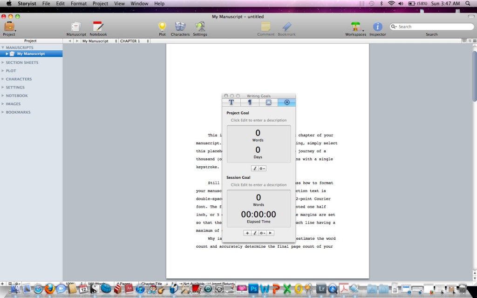Click the document vertical scrollbar thumb
Image resolution: width=477 pixels, height=298 pixels.
[x=475, y=76]
